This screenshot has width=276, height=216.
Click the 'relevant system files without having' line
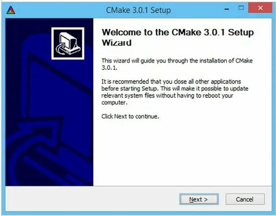[x=167, y=95]
